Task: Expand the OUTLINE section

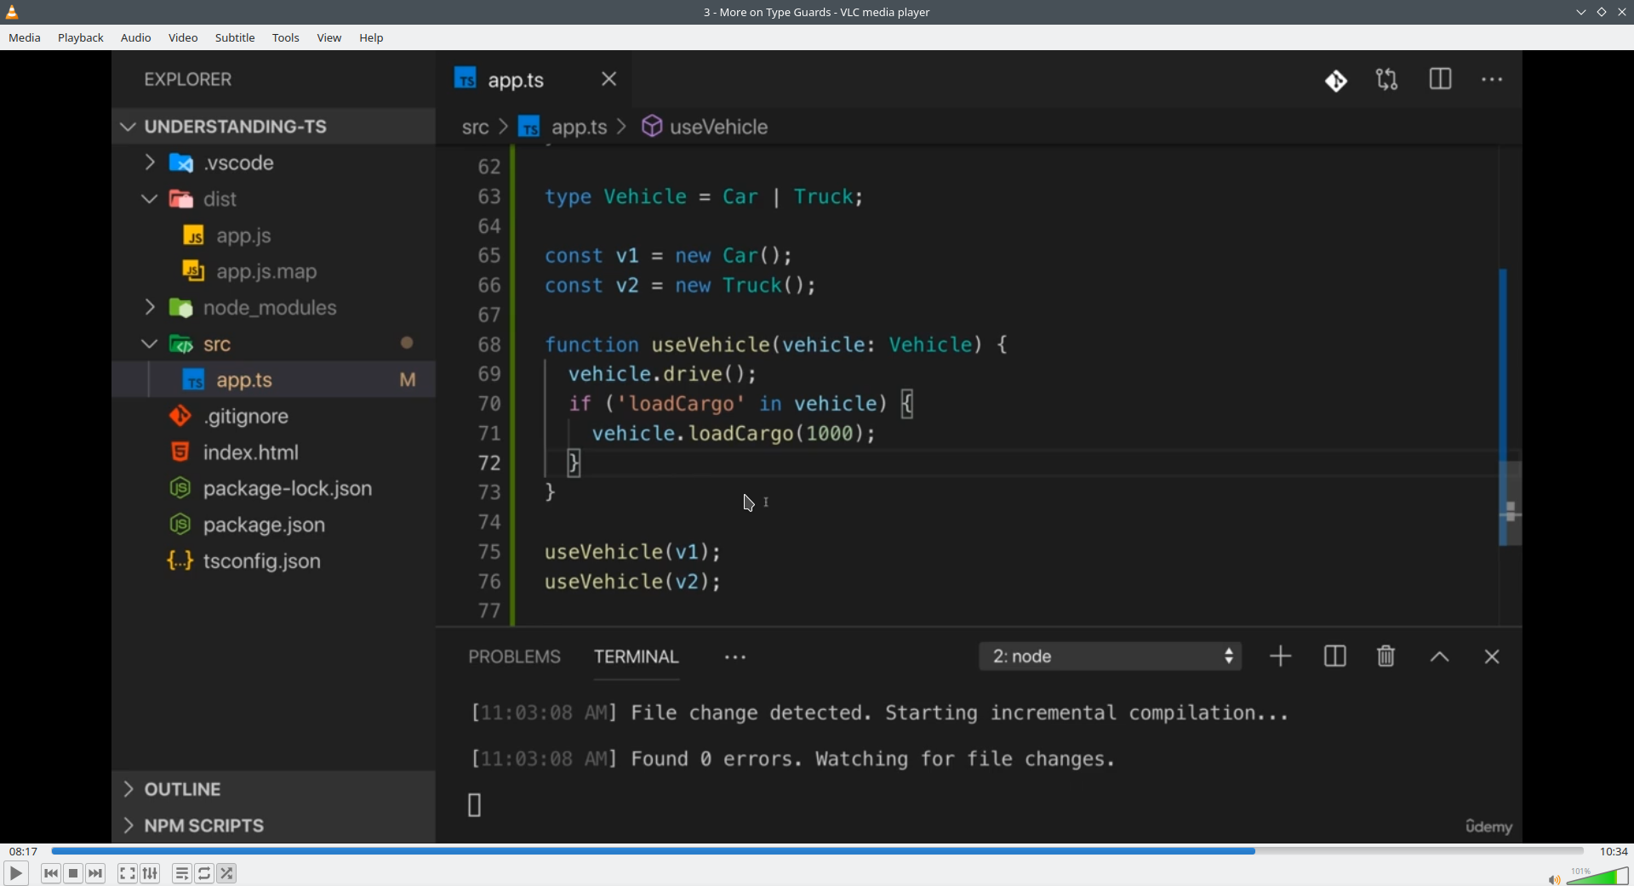Action: 274,789
